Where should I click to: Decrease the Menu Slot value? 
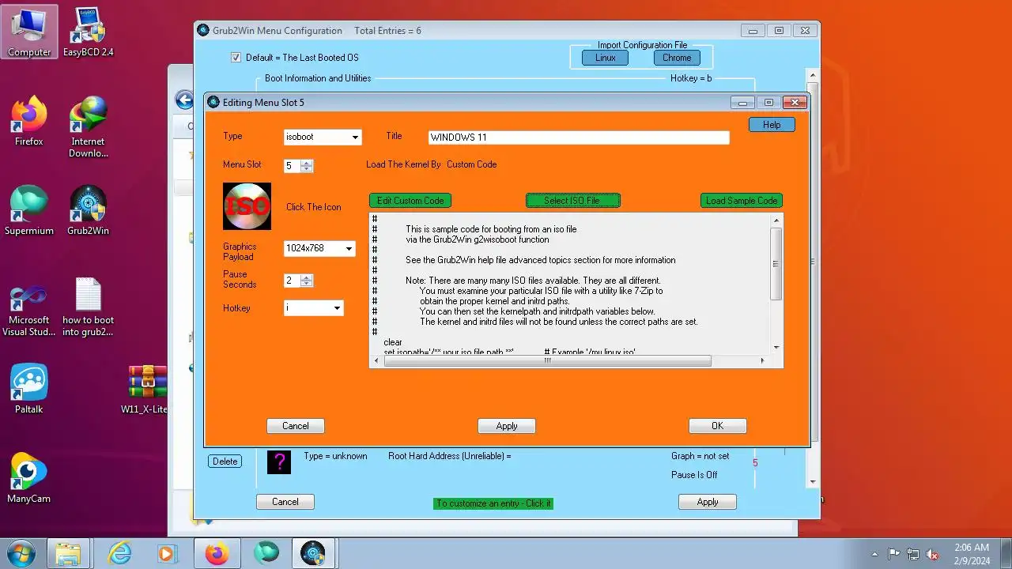[x=307, y=169]
